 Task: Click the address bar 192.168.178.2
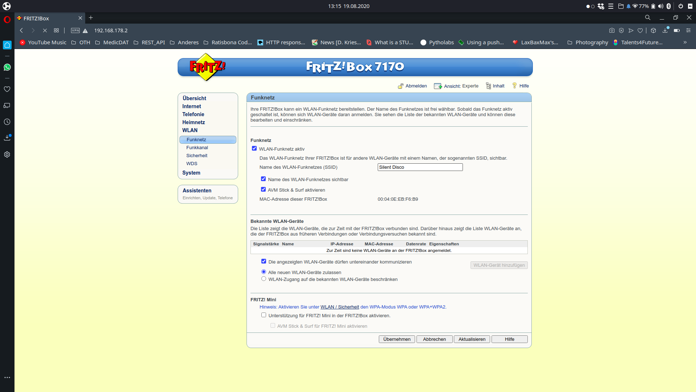click(111, 30)
